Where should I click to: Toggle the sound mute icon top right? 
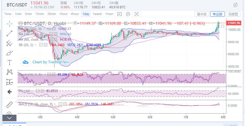(x=236, y=5)
